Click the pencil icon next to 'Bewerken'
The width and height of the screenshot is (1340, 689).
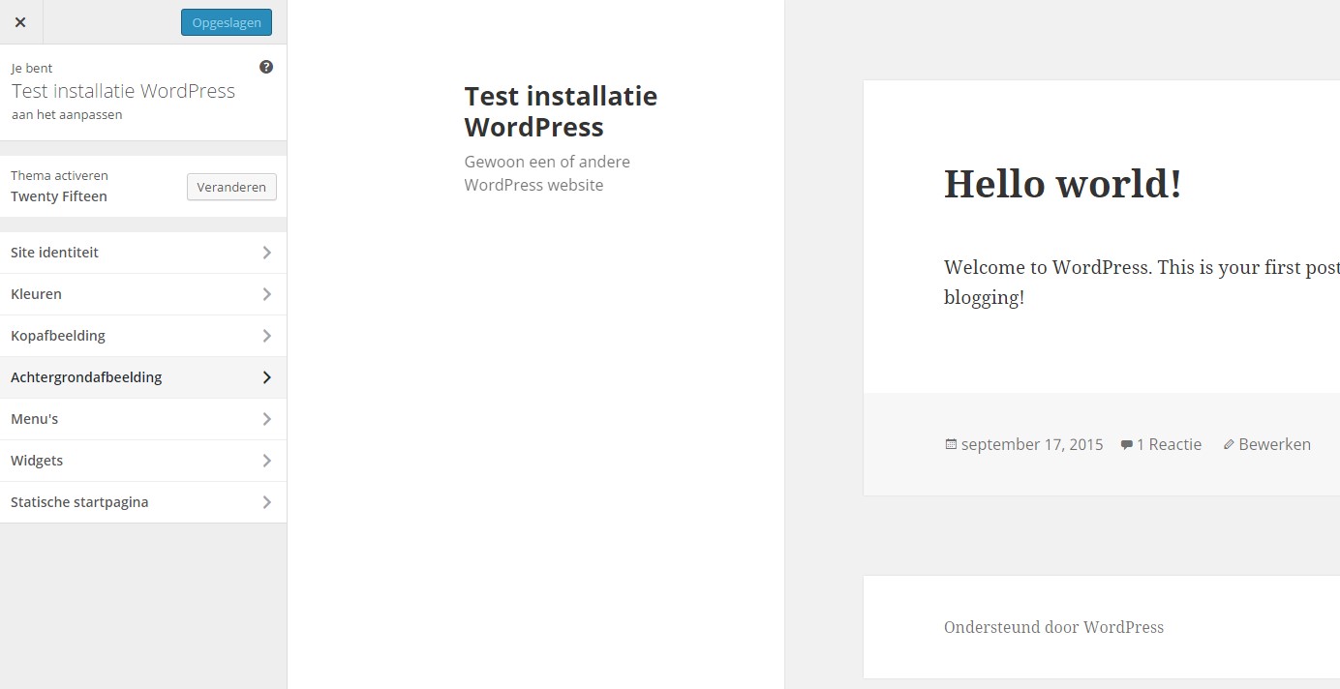[x=1228, y=444]
